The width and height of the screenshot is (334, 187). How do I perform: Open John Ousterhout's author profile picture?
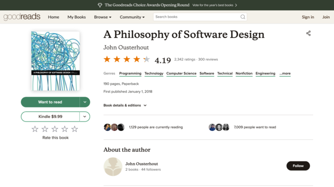click(113, 167)
